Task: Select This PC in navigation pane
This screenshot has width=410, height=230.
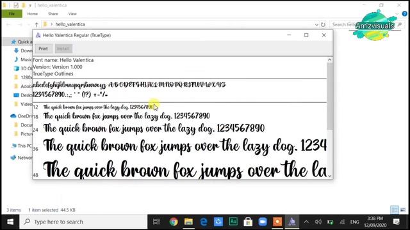Action: click(x=21, y=146)
